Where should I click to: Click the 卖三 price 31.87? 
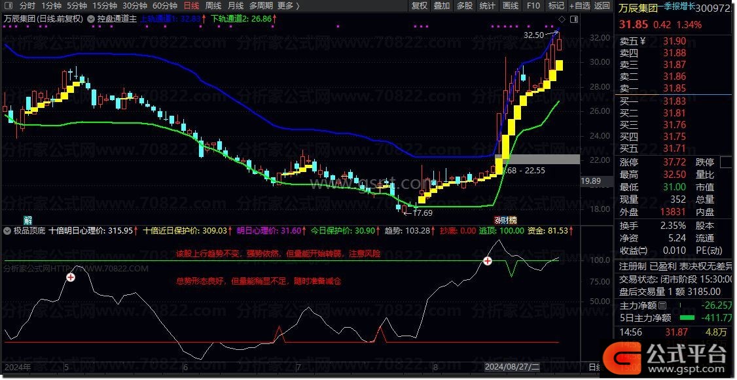click(x=674, y=65)
